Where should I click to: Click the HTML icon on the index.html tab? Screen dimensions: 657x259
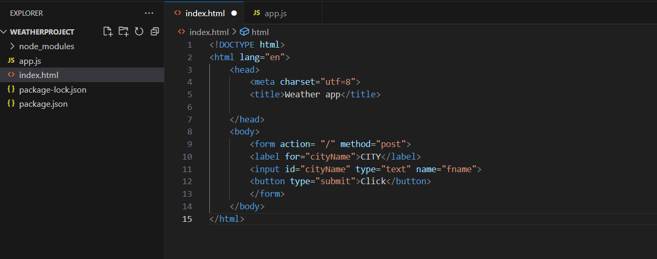(177, 13)
